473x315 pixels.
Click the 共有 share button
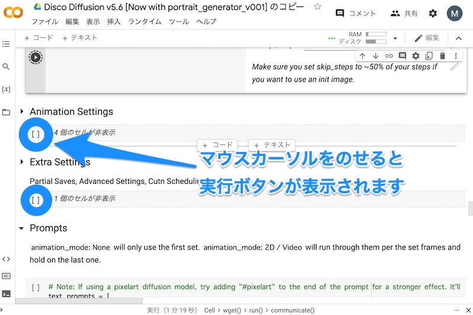[404, 13]
